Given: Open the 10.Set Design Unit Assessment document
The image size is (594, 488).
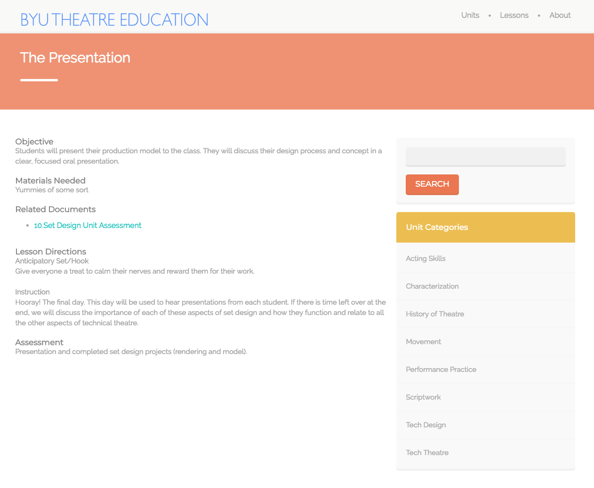Looking at the screenshot, I should click(88, 225).
